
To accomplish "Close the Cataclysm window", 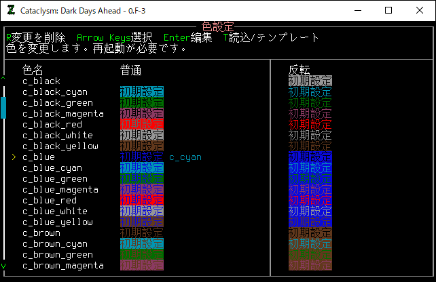I will click(420, 10).
